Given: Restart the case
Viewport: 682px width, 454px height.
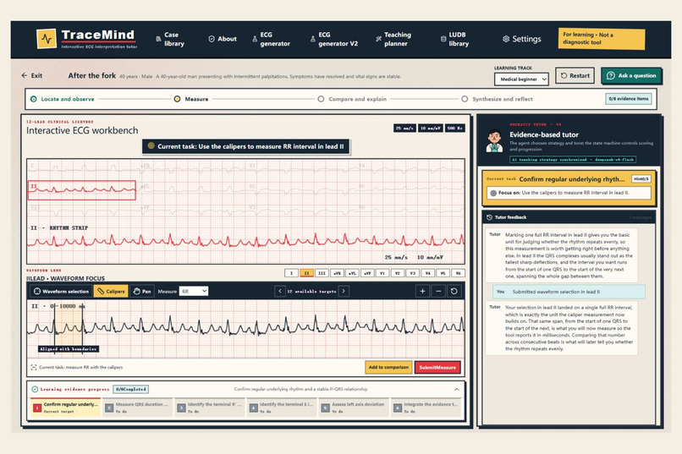Looking at the screenshot, I should pyautogui.click(x=575, y=75).
